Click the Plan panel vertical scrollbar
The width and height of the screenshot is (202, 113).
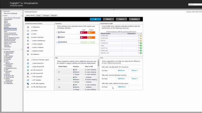click(98, 63)
